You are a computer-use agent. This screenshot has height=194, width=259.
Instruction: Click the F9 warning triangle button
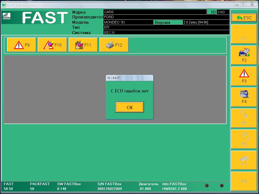point(21,45)
